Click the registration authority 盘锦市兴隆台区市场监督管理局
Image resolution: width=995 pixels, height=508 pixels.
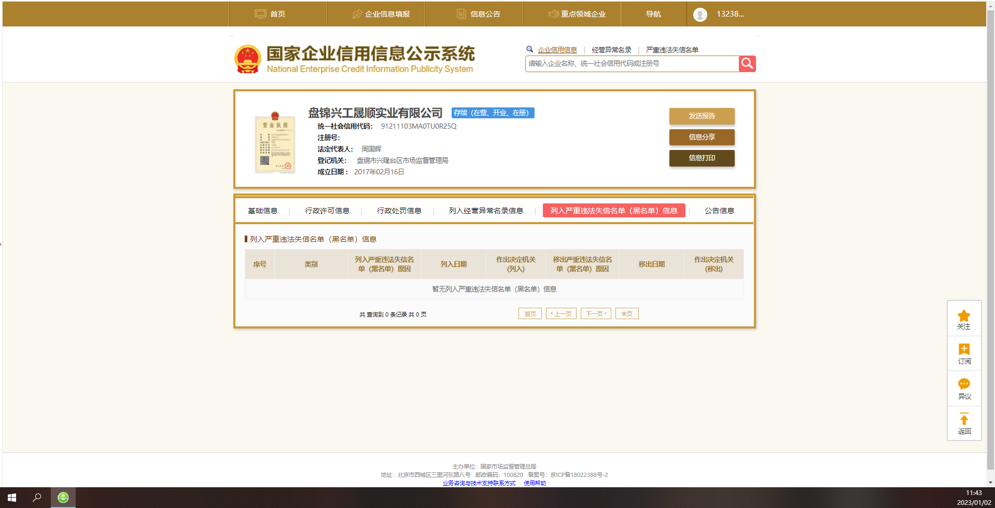pos(402,161)
